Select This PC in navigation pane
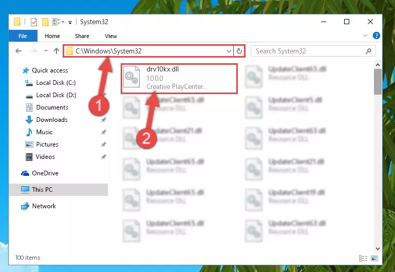The width and height of the screenshot is (395, 272). 59,190
